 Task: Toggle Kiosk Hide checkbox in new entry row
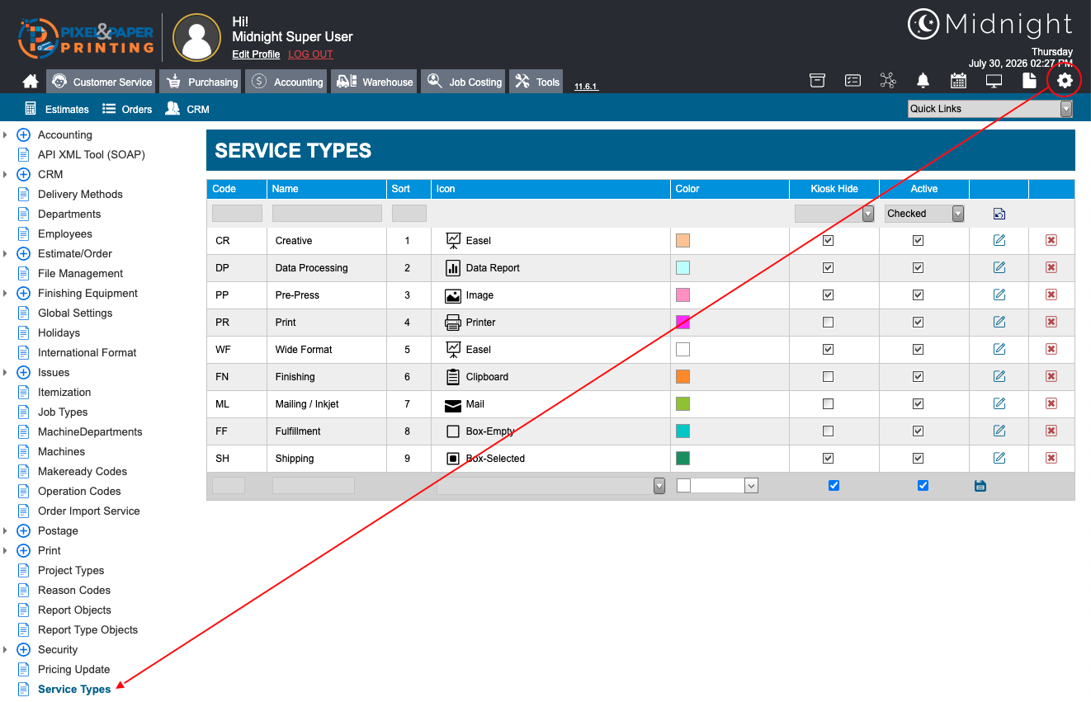[834, 485]
